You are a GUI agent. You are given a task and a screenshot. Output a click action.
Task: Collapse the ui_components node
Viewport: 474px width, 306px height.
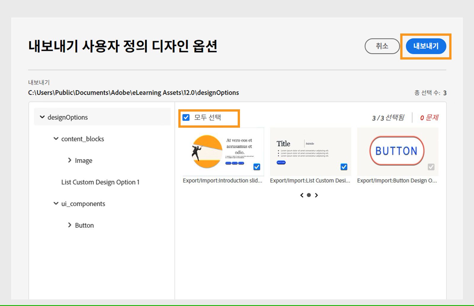(55, 204)
